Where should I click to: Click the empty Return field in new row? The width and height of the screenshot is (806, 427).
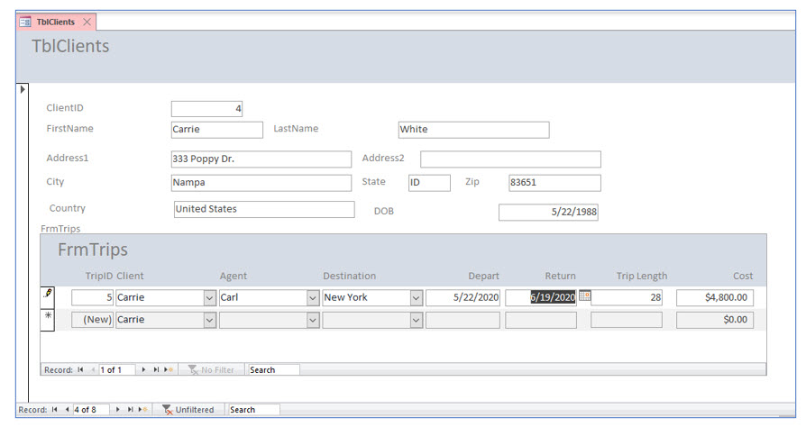[541, 320]
